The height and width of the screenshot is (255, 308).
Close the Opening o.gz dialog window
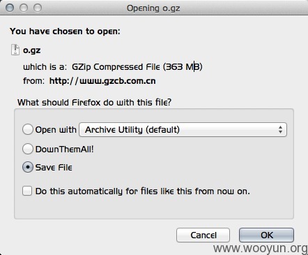[10, 8]
